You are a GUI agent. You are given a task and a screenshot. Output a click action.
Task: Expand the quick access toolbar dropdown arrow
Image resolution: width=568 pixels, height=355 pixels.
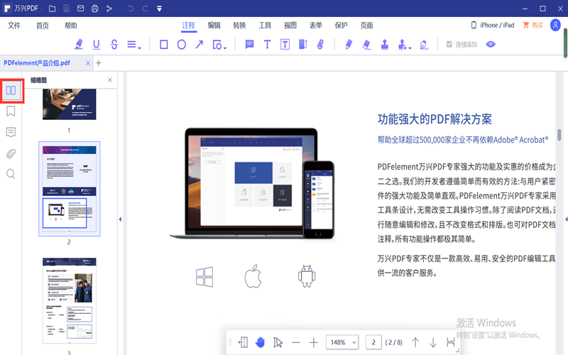coord(159,9)
